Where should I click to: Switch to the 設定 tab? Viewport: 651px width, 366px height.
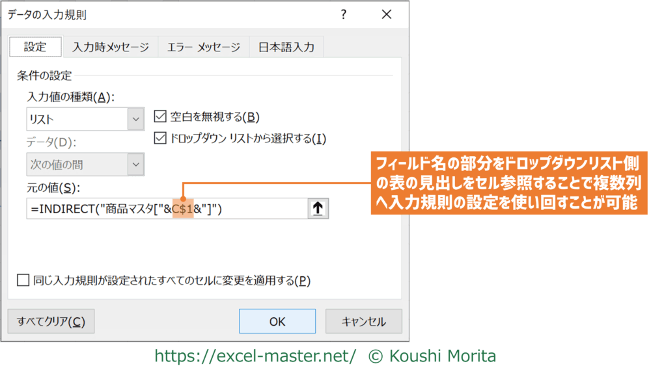[35, 47]
